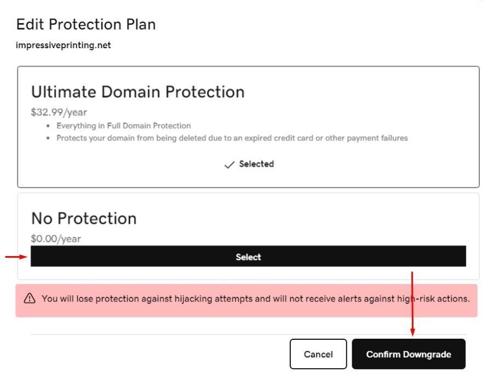Click the Edit Protection Plan title
Screen dimensions: 494x377
[86, 24]
